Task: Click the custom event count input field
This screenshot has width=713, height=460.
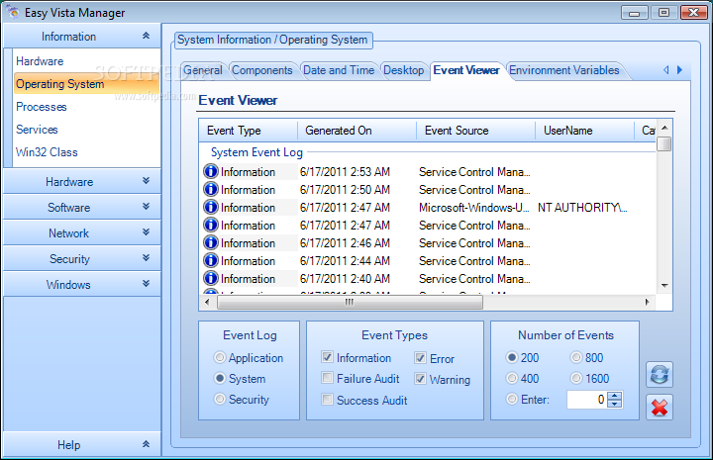Action: [586, 400]
